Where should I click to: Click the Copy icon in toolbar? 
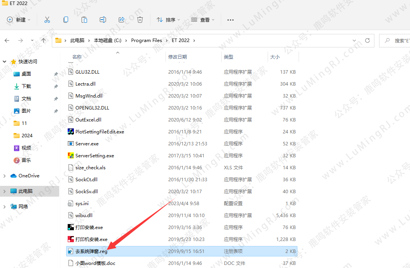click(x=66, y=20)
